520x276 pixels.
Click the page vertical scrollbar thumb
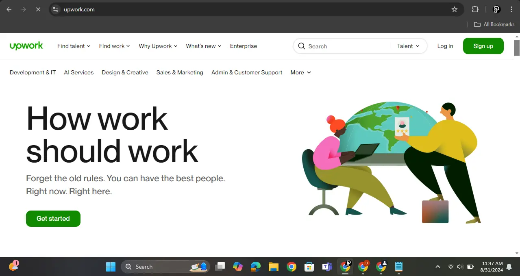(x=517, y=48)
